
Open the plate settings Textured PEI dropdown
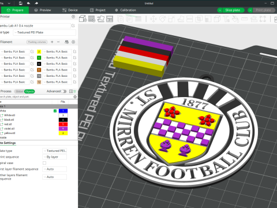pyautogui.click(x=55, y=151)
